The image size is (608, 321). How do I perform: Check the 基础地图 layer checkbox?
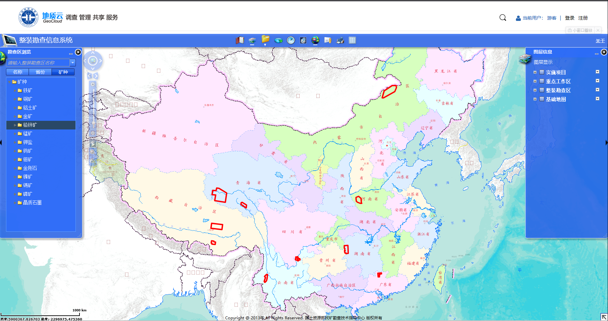pyautogui.click(x=542, y=99)
